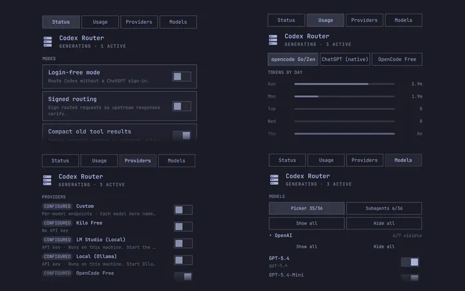Enable the Custom provider switch
This screenshot has width=465, height=291.
[x=183, y=210]
